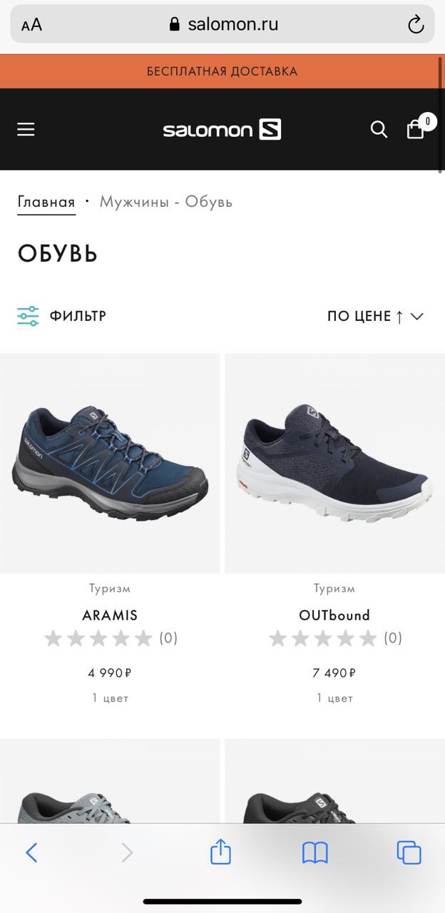Open Мужчины - Обувь breadcrumb
The width and height of the screenshot is (445, 913).
click(x=166, y=202)
